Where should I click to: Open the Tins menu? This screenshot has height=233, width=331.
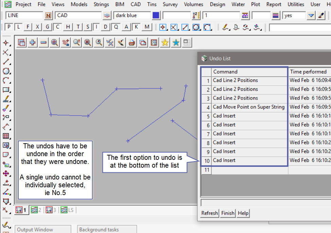152,4
